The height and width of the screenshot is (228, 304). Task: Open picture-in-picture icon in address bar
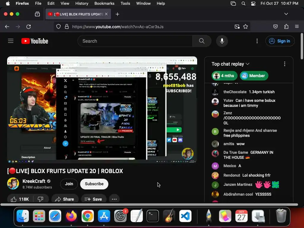[x=237, y=26]
